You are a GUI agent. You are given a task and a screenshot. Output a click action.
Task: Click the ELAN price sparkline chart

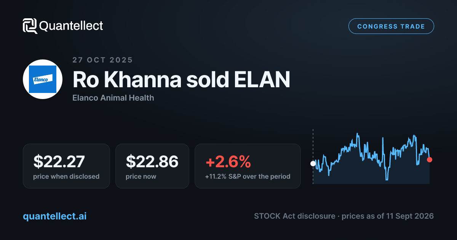tap(371, 158)
